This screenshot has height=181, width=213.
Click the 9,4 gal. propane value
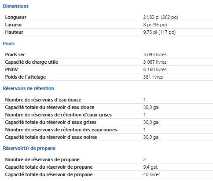coord(151,167)
